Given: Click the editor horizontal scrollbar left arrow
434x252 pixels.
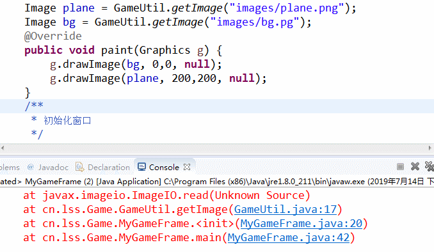Looking at the screenshot, I should pyautogui.click(x=3, y=148).
